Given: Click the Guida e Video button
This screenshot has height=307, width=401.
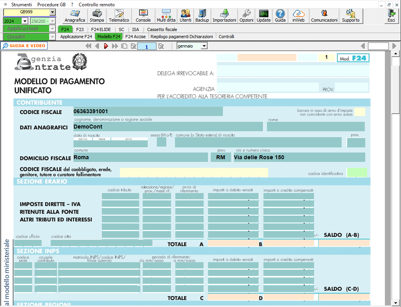Looking at the screenshot, I should [x=24, y=46].
